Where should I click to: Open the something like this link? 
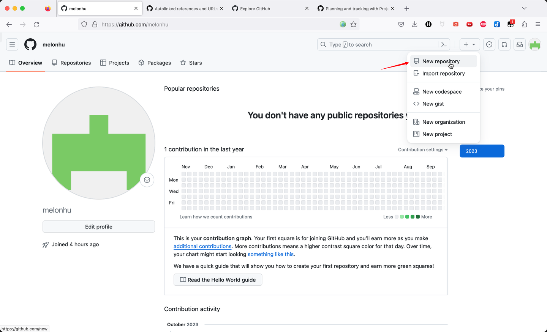(271, 254)
